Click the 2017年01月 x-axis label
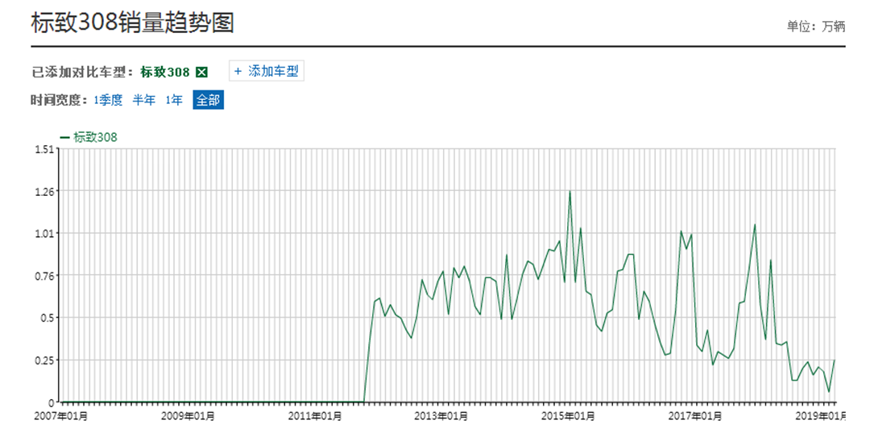The width and height of the screenshot is (870, 441). pyautogui.click(x=695, y=416)
